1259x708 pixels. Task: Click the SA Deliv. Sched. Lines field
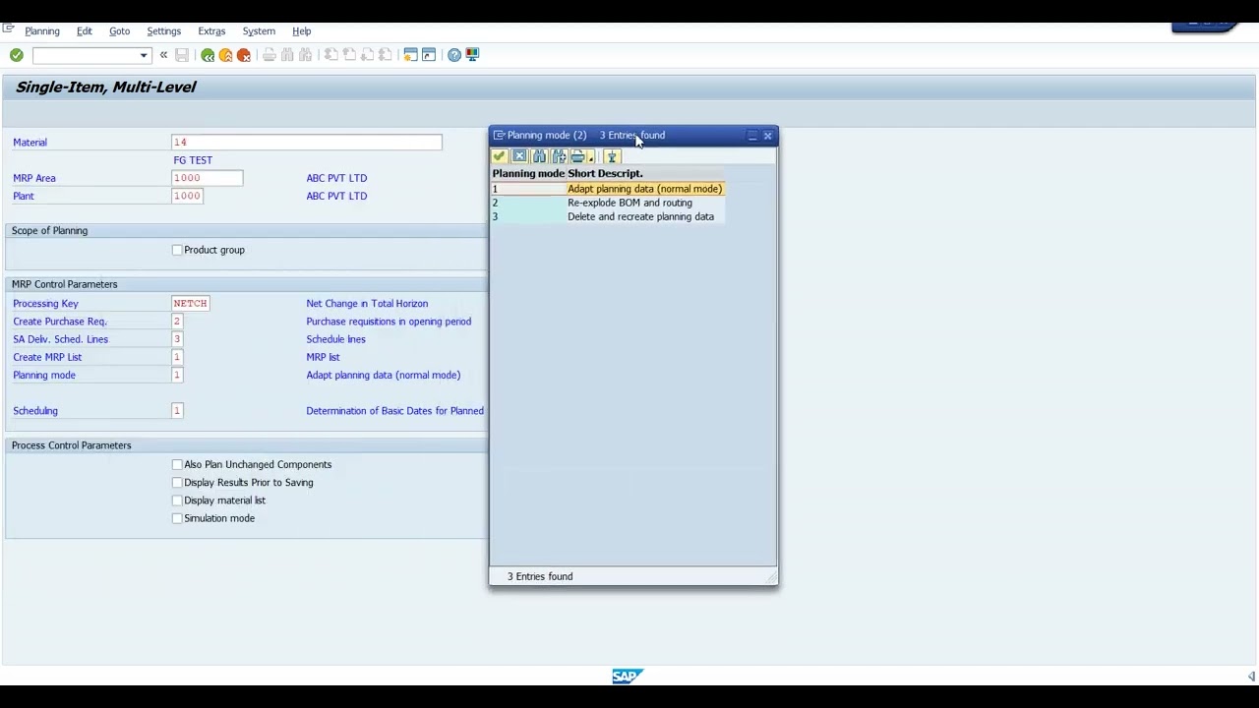[177, 339]
